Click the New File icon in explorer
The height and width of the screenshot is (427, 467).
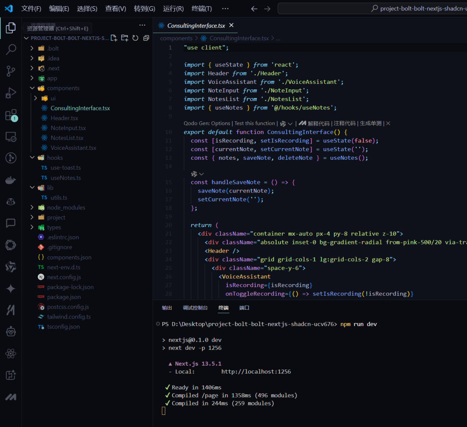coord(114,38)
